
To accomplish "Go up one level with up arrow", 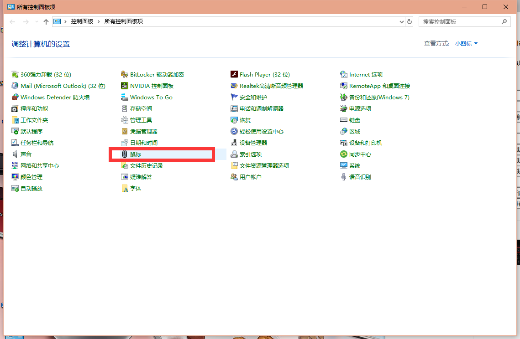I will 46,22.
